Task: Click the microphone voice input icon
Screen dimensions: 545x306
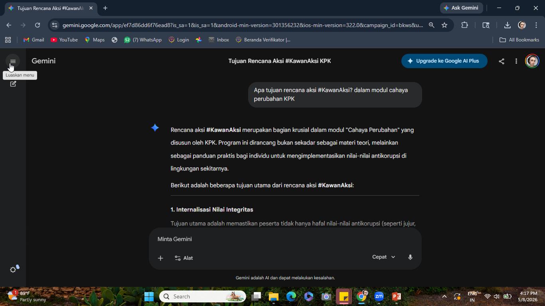Action: click(410, 257)
